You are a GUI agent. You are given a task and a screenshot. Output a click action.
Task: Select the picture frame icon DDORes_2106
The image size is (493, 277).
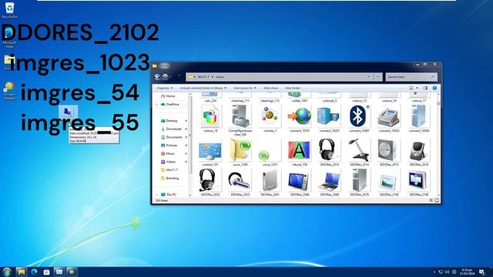[389, 182]
